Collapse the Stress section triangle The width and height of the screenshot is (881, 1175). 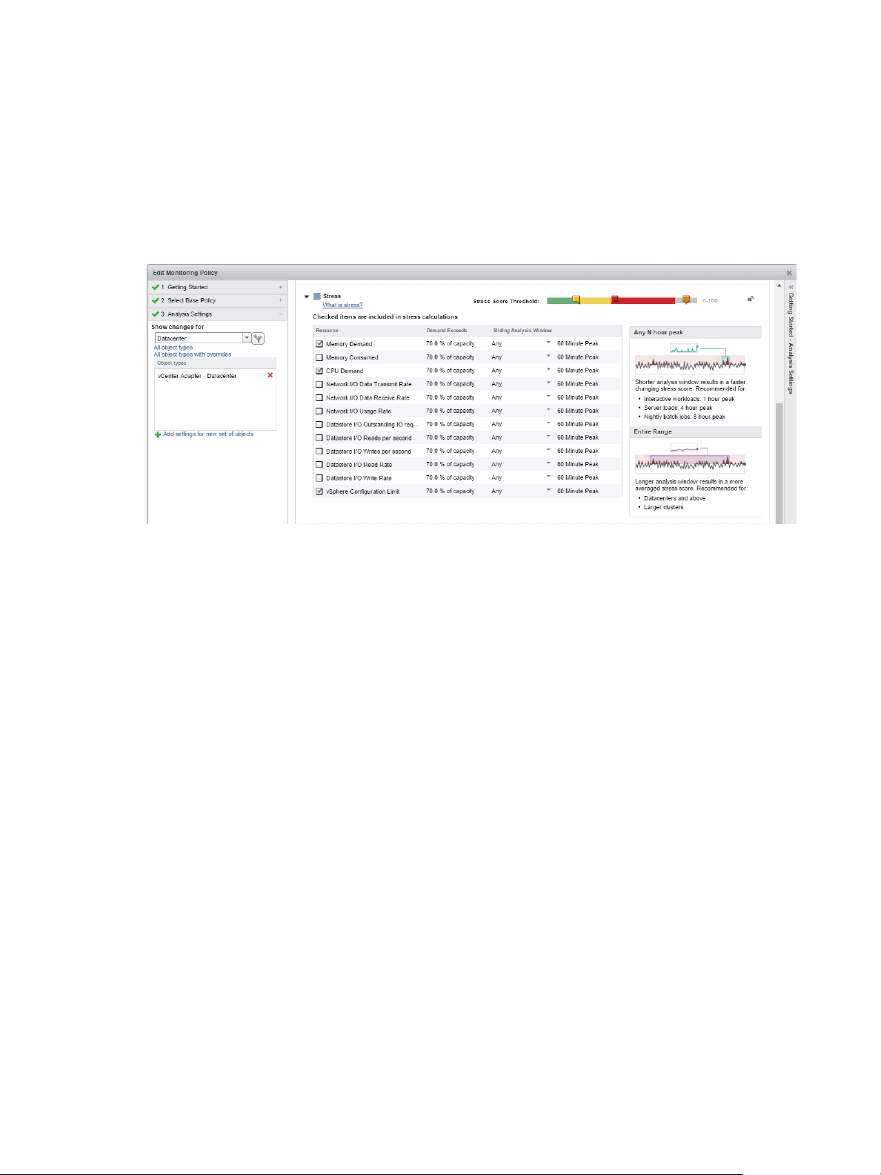(307, 297)
